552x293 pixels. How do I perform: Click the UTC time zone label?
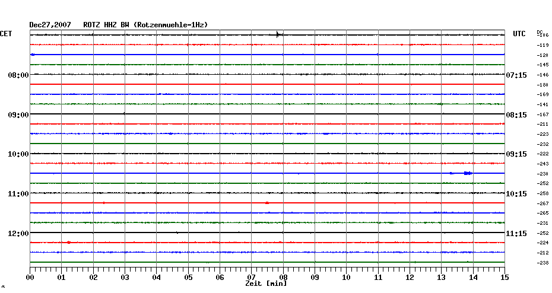pyautogui.click(x=519, y=34)
